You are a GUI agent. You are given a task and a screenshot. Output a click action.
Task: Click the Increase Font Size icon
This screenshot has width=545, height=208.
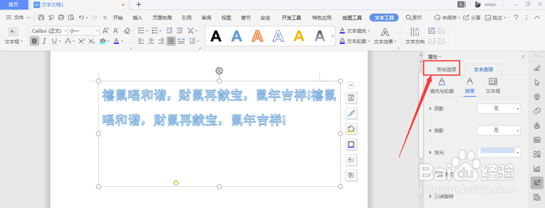(x=106, y=31)
